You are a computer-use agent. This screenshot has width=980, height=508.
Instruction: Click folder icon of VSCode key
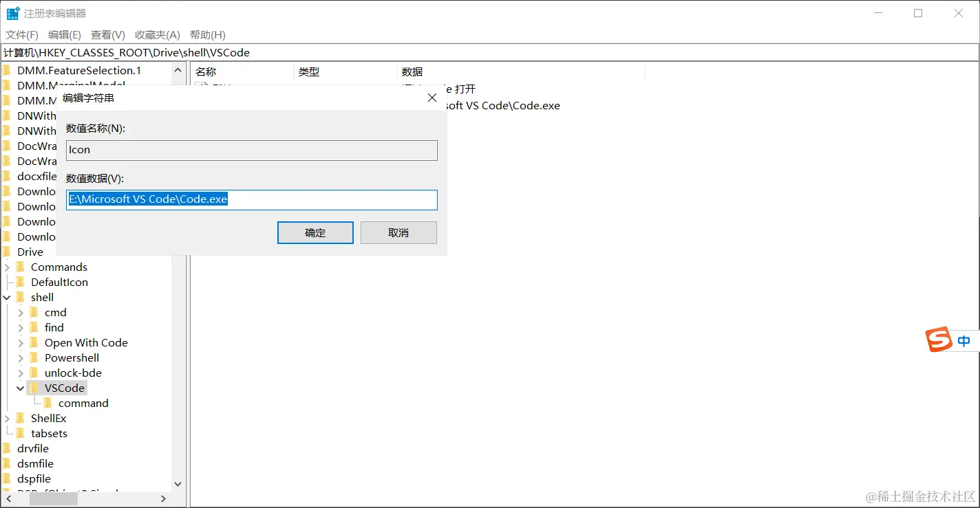(34, 388)
